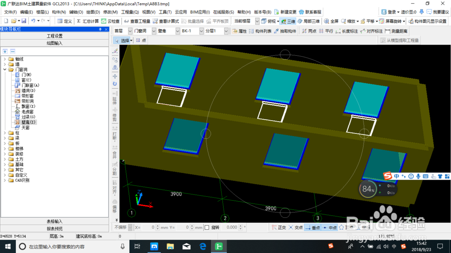The width and height of the screenshot is (451, 253).
Task: Open the 分层1 layer dropdown
Action: point(226,31)
